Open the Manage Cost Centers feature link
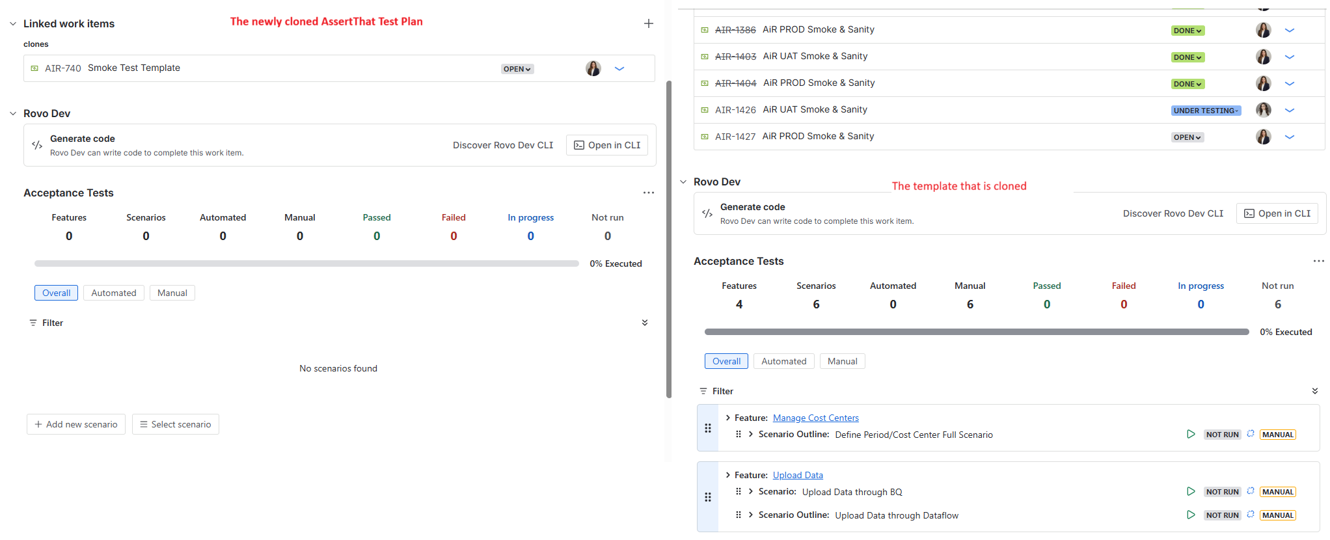This screenshot has width=1330, height=540. [815, 418]
